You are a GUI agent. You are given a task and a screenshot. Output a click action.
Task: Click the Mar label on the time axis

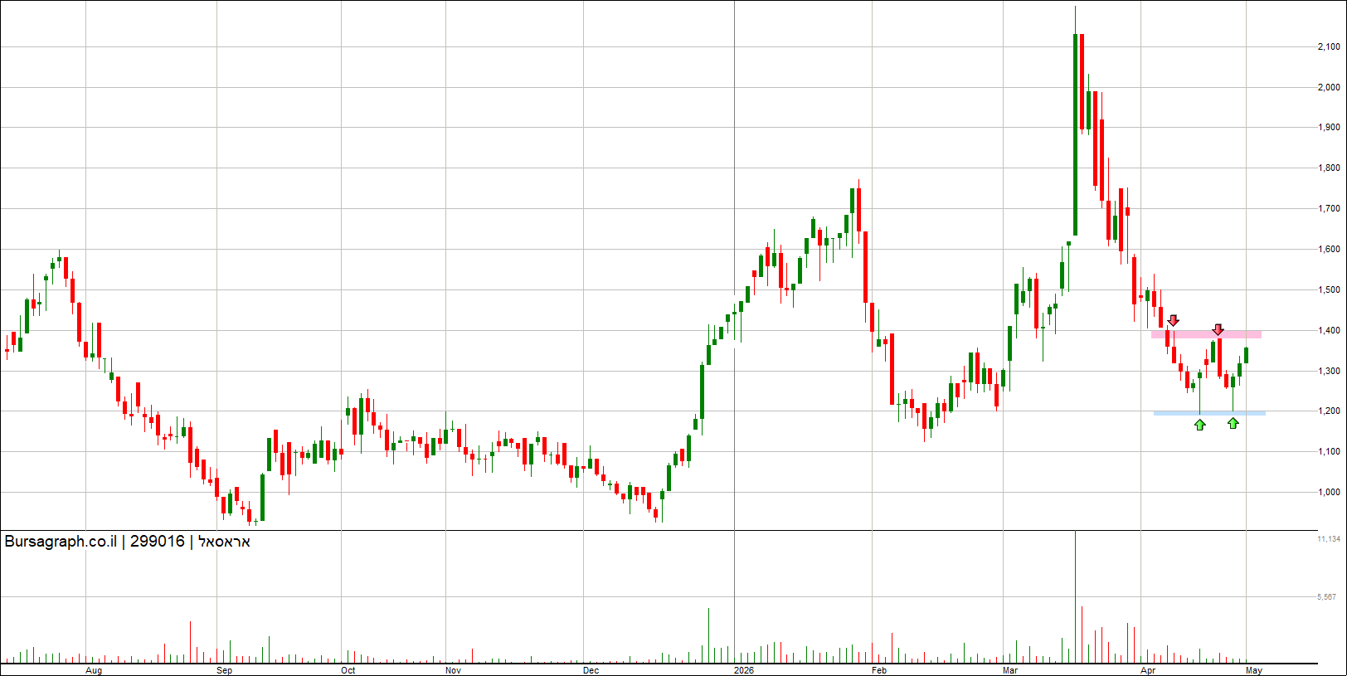(1010, 670)
